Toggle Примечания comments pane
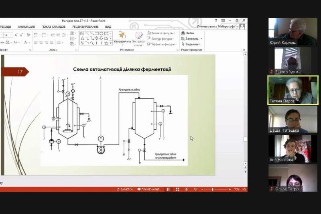The image size is (321, 214). 148,189
